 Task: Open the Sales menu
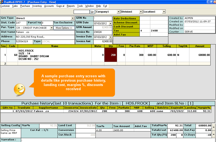coord(15,6)
